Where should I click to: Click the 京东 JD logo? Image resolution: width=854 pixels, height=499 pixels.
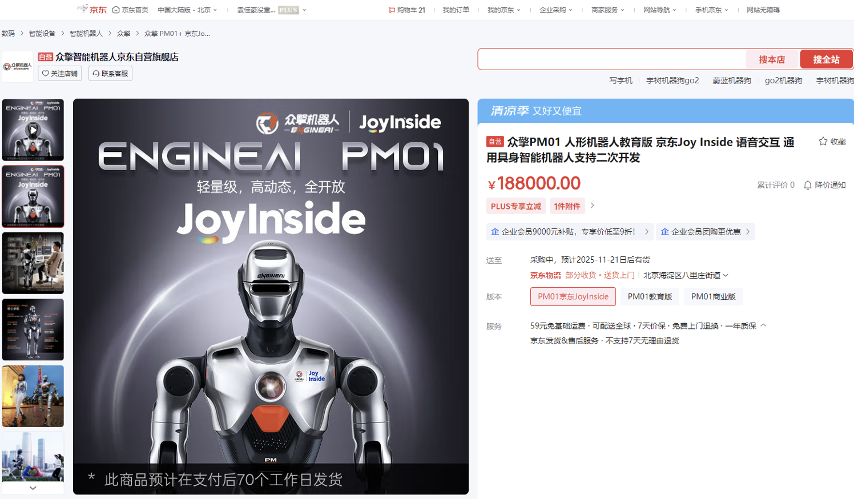(x=93, y=10)
